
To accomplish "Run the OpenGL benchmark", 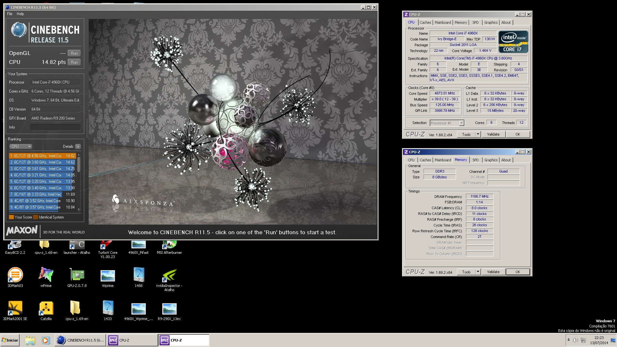I will pyautogui.click(x=74, y=53).
